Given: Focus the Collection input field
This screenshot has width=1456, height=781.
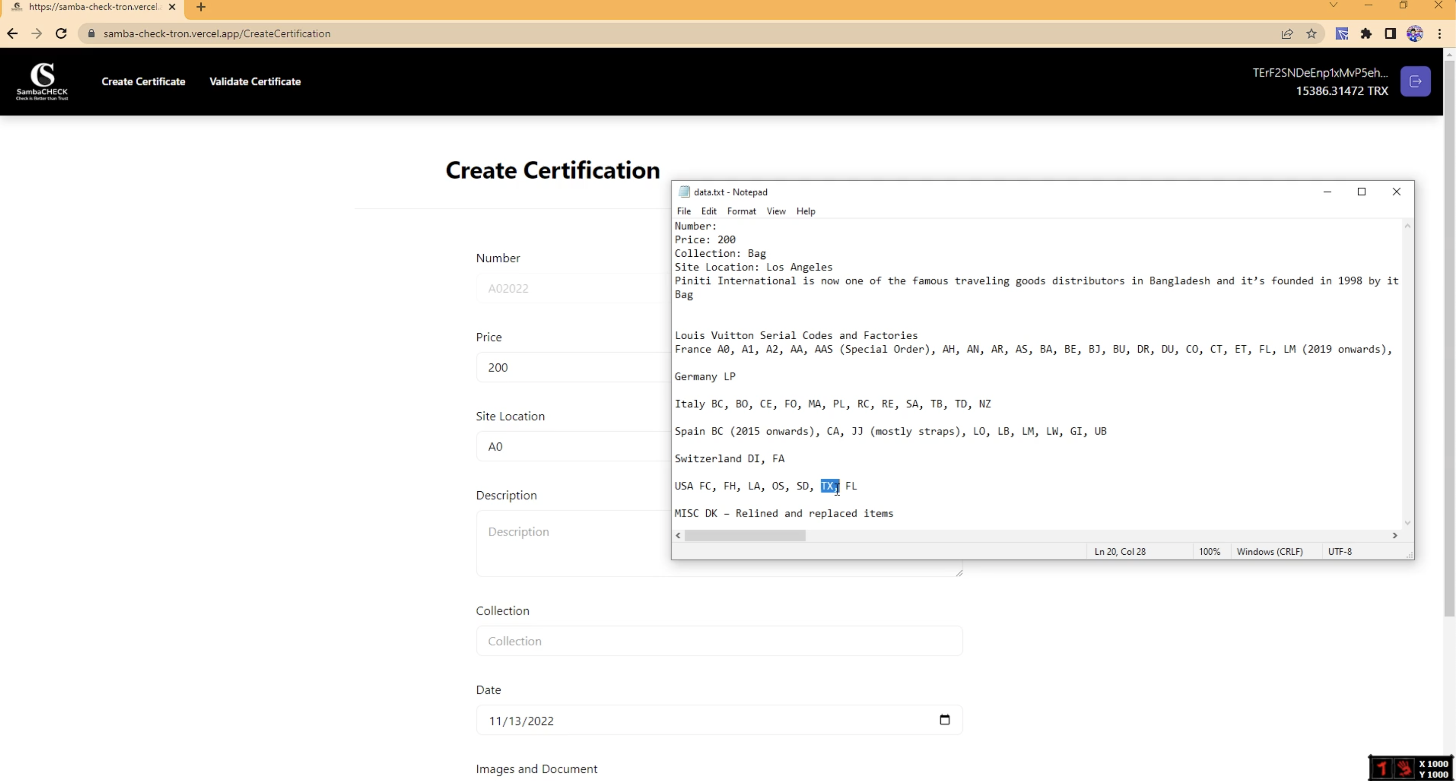Looking at the screenshot, I should pos(718,640).
